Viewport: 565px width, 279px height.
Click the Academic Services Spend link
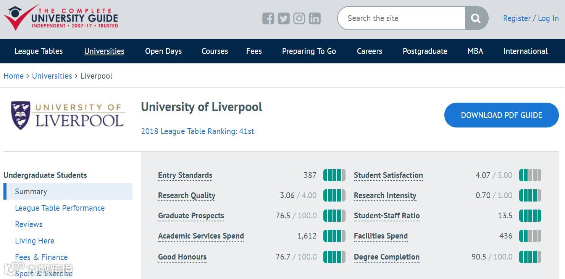click(201, 236)
